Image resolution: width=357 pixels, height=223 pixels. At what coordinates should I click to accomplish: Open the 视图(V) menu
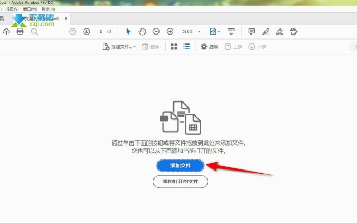click(12, 9)
